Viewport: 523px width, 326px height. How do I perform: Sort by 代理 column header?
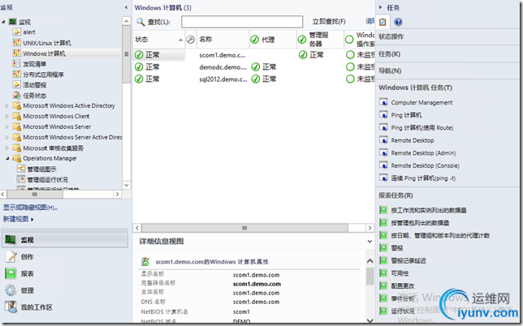pos(273,40)
